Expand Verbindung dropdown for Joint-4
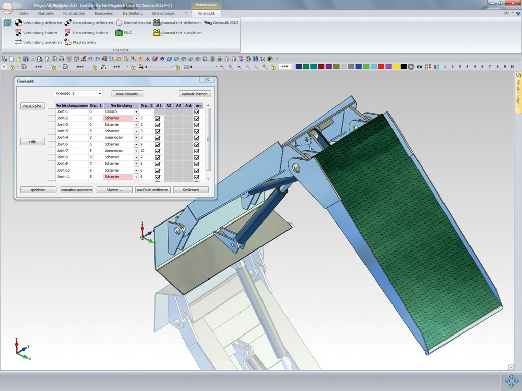 pyautogui.click(x=136, y=138)
